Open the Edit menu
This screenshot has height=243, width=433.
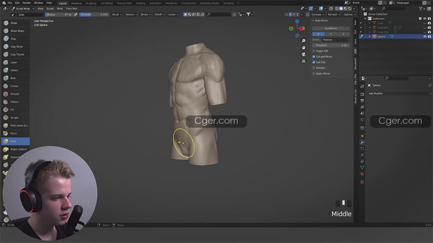click(17, 3)
